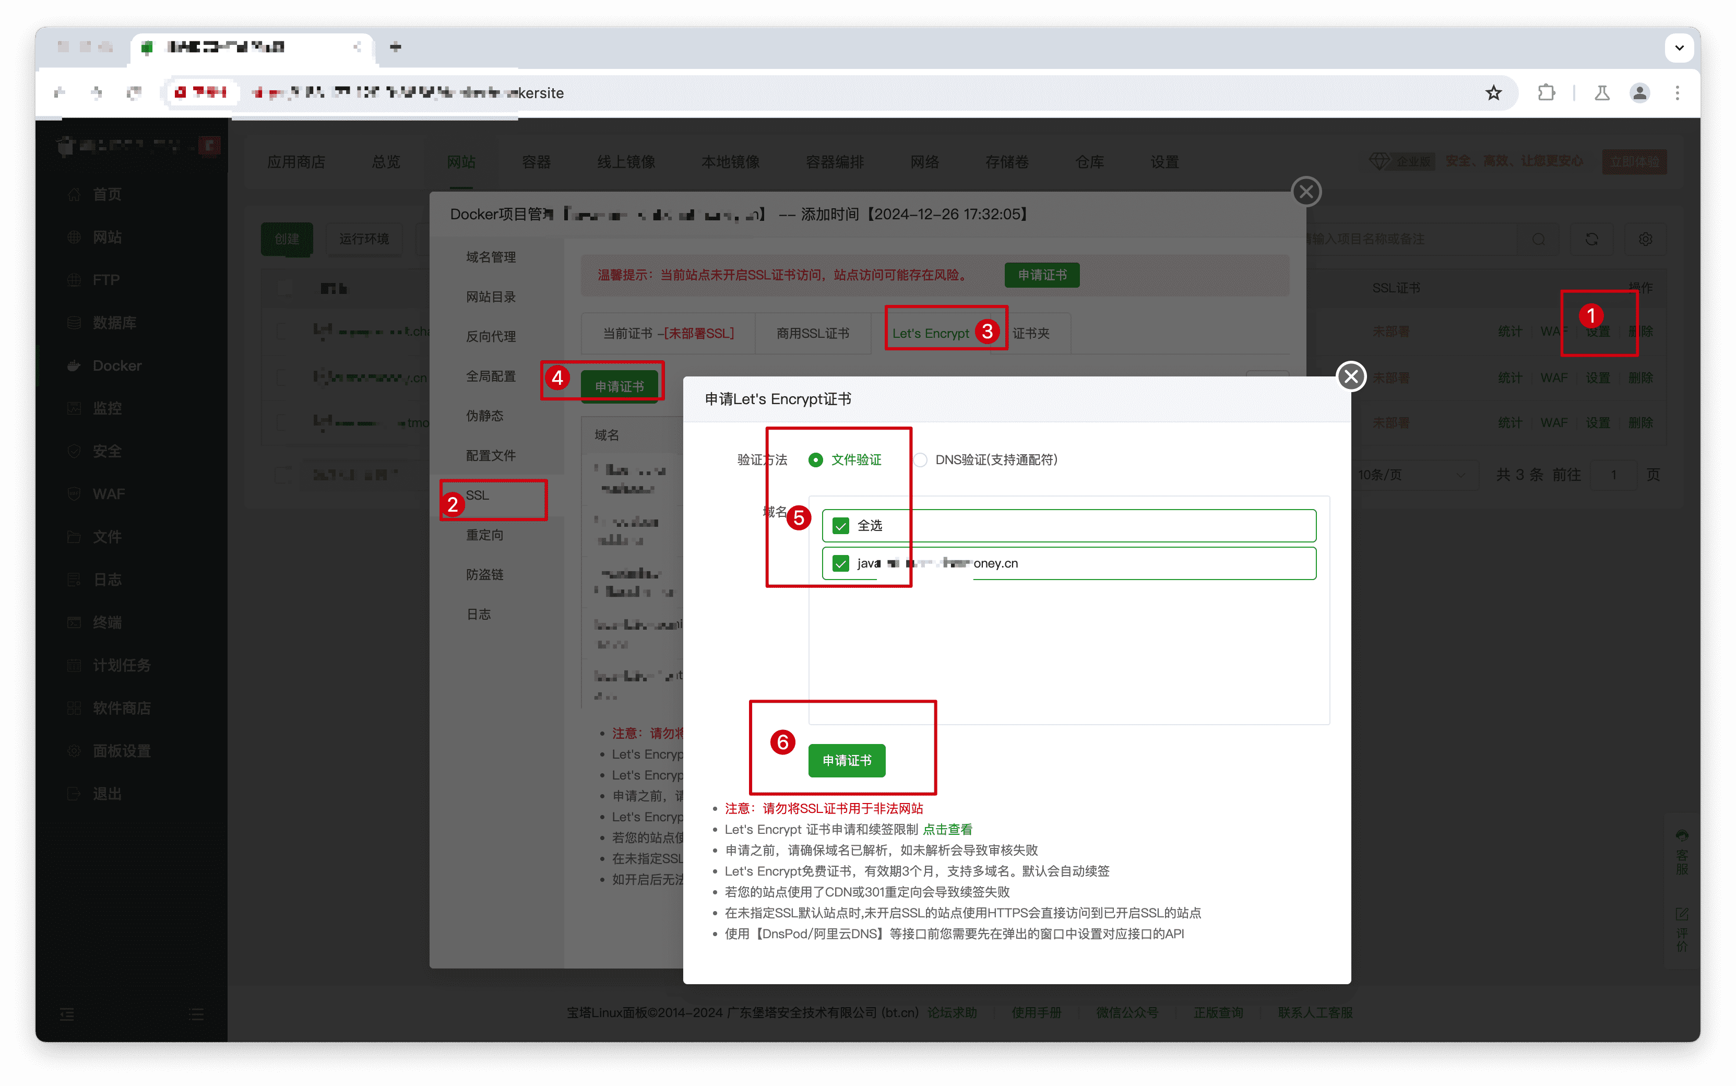Toggle the java domain checkbox
Screen dimensions: 1736x1086
pos(840,563)
